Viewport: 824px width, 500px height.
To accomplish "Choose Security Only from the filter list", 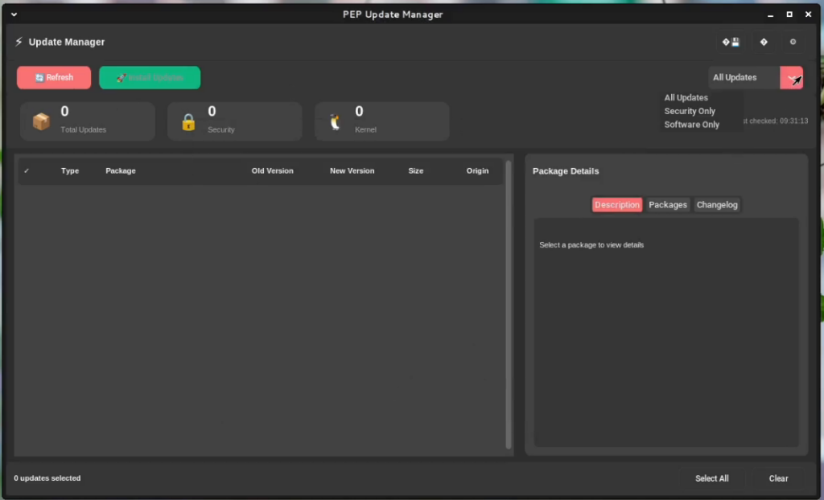I will click(x=690, y=111).
